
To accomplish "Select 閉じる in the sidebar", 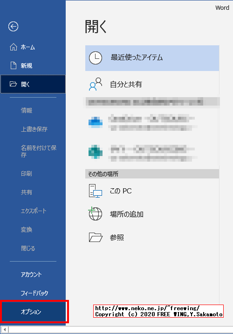I will [x=33, y=248].
